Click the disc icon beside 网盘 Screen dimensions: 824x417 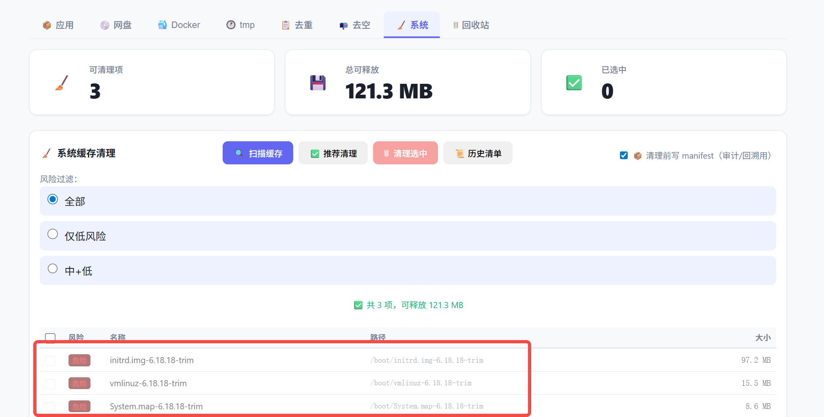pos(105,25)
